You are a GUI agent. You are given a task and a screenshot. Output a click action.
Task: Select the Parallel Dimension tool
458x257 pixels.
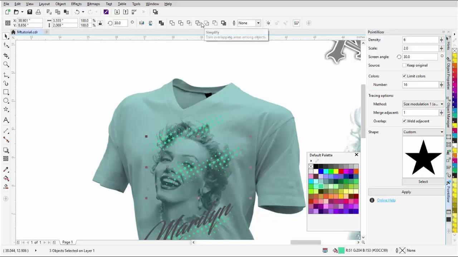(x=6, y=131)
